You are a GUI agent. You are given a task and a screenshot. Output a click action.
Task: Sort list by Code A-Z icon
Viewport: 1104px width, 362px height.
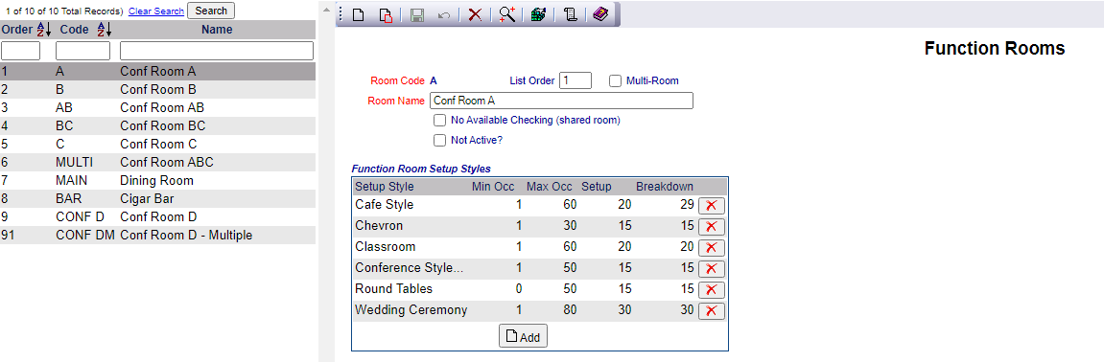click(105, 30)
